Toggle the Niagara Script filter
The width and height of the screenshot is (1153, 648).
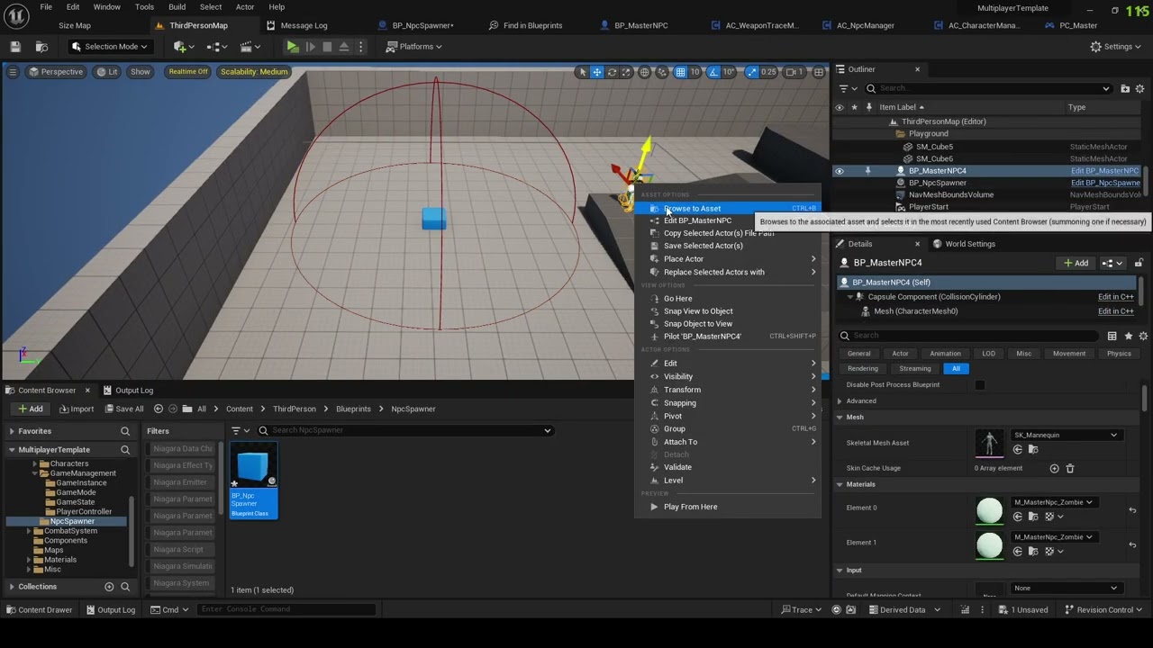pyautogui.click(x=183, y=550)
